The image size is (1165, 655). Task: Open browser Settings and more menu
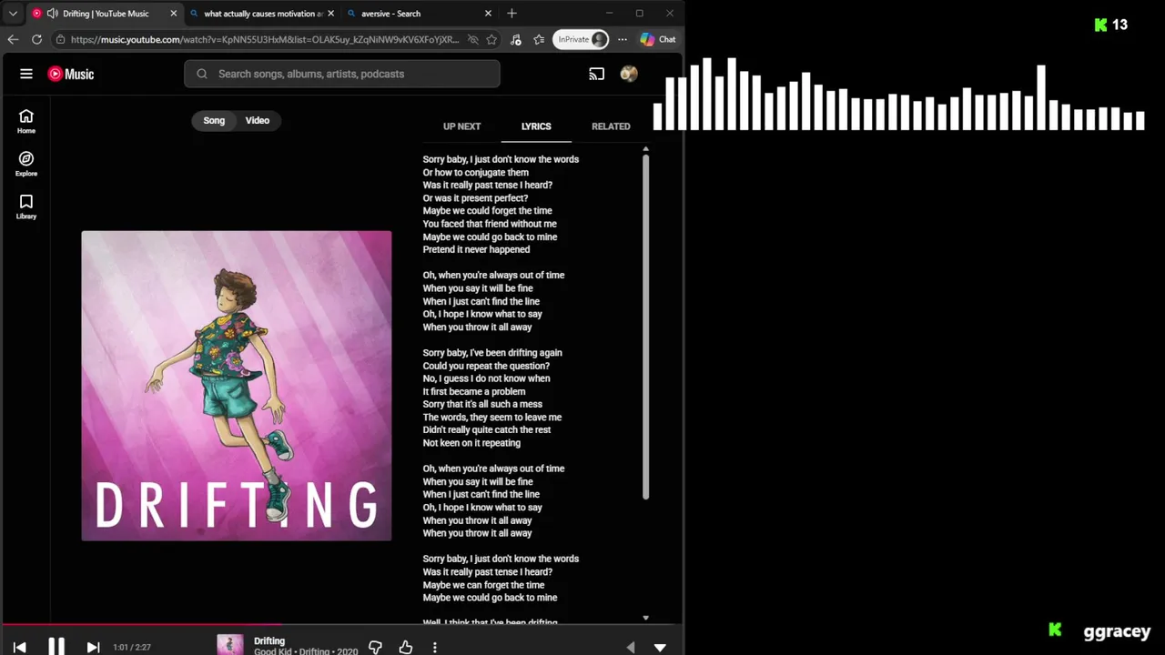(623, 39)
